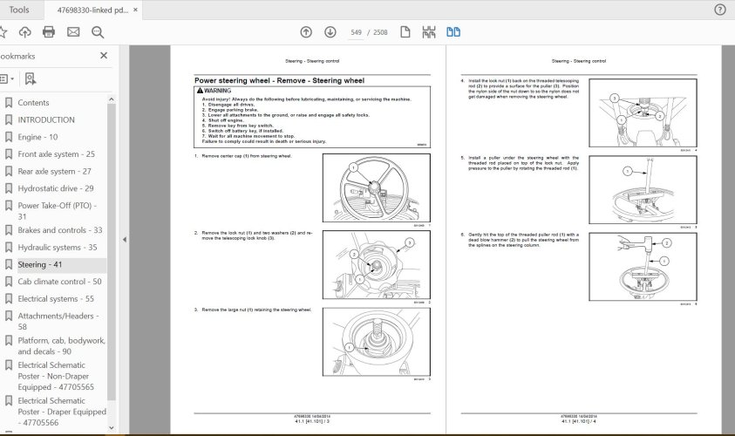Open the Contents bookmark

coord(33,103)
